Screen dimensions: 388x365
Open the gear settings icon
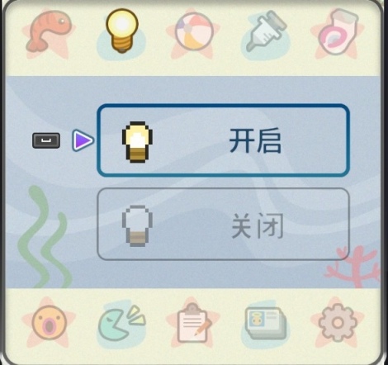[x=338, y=323]
